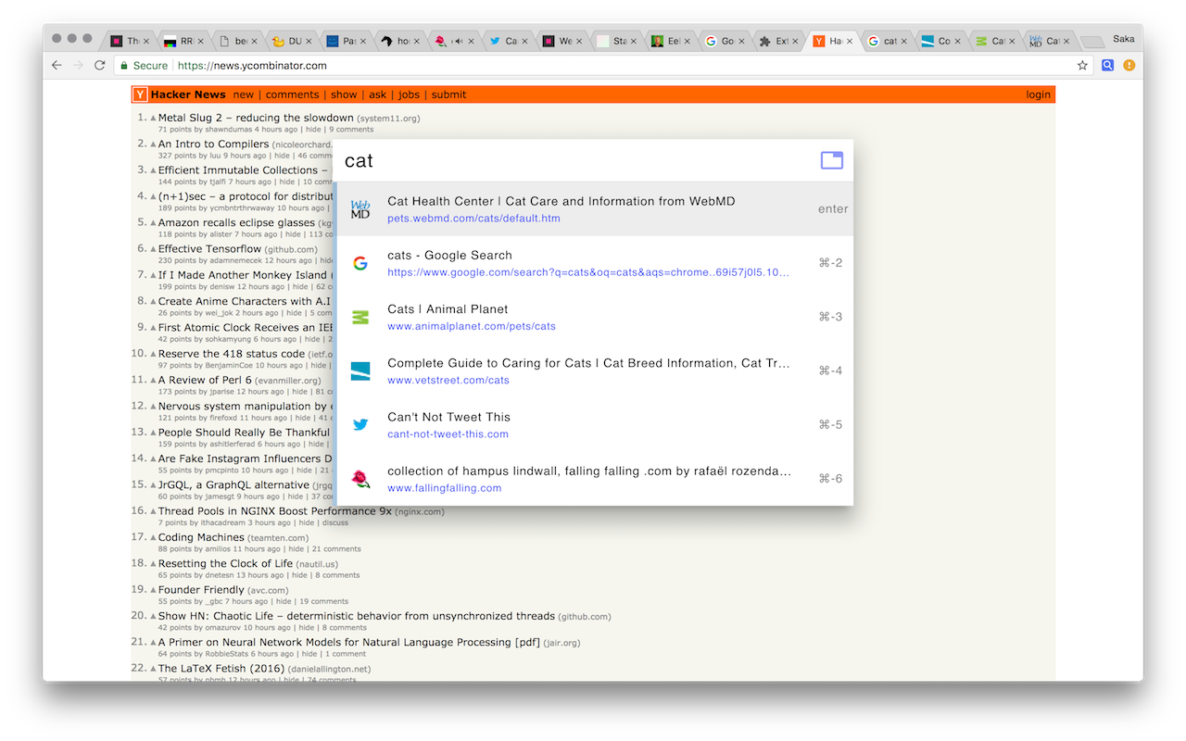Open the orange alert extension icon in toolbar
The image size is (1186, 741).
click(1129, 66)
